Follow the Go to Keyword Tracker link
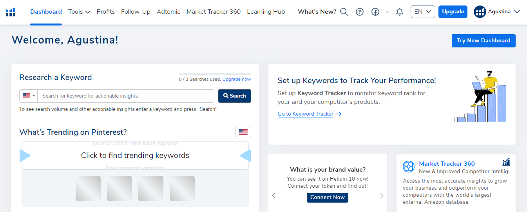The image size is (527, 212). pos(306,114)
